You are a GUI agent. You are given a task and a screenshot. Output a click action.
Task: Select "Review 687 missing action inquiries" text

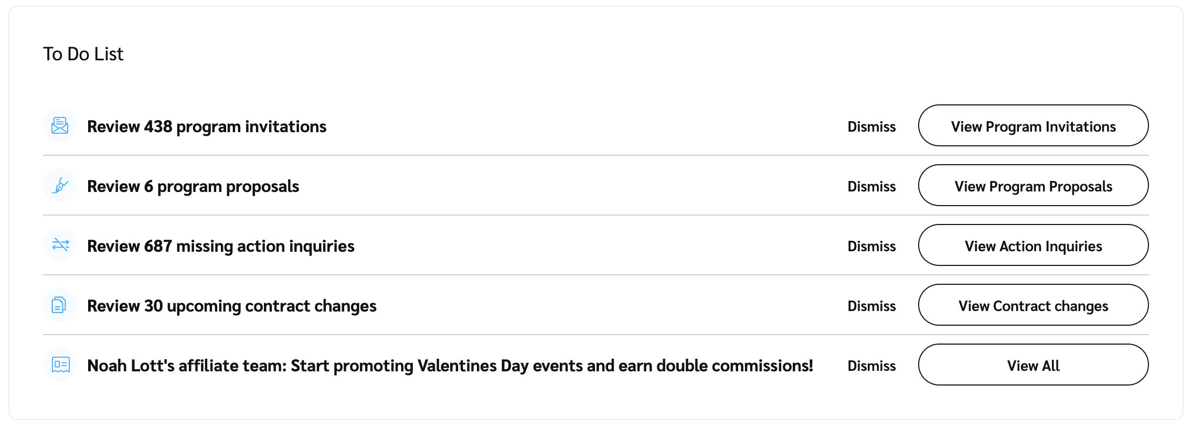221,247
